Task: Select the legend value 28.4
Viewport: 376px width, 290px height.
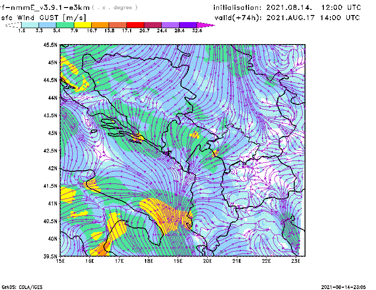Action: (x=180, y=31)
